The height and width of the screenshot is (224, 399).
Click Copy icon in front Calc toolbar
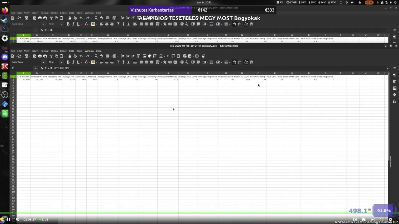coord(56,56)
